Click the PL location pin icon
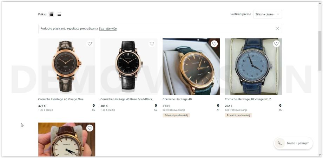Viewport: 323px width, 158px height. (x=280, y=106)
